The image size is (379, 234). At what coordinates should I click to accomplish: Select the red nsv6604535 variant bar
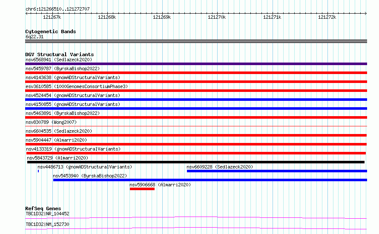(x=196, y=135)
